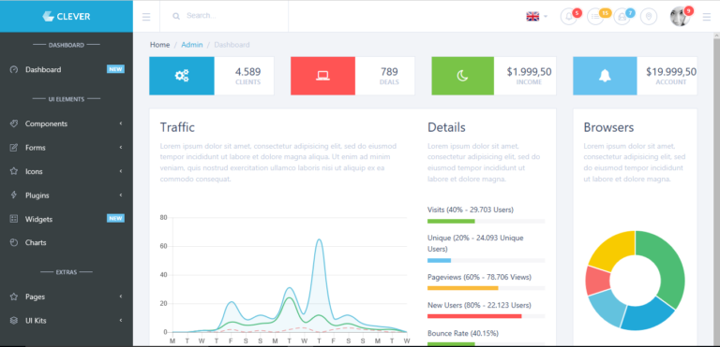Click the Widgets calculator icon
The image size is (720, 347).
point(14,219)
